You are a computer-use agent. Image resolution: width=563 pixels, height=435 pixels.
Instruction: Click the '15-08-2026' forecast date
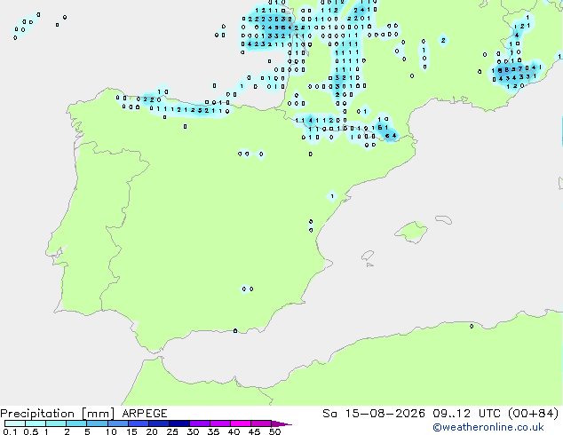click(385, 414)
